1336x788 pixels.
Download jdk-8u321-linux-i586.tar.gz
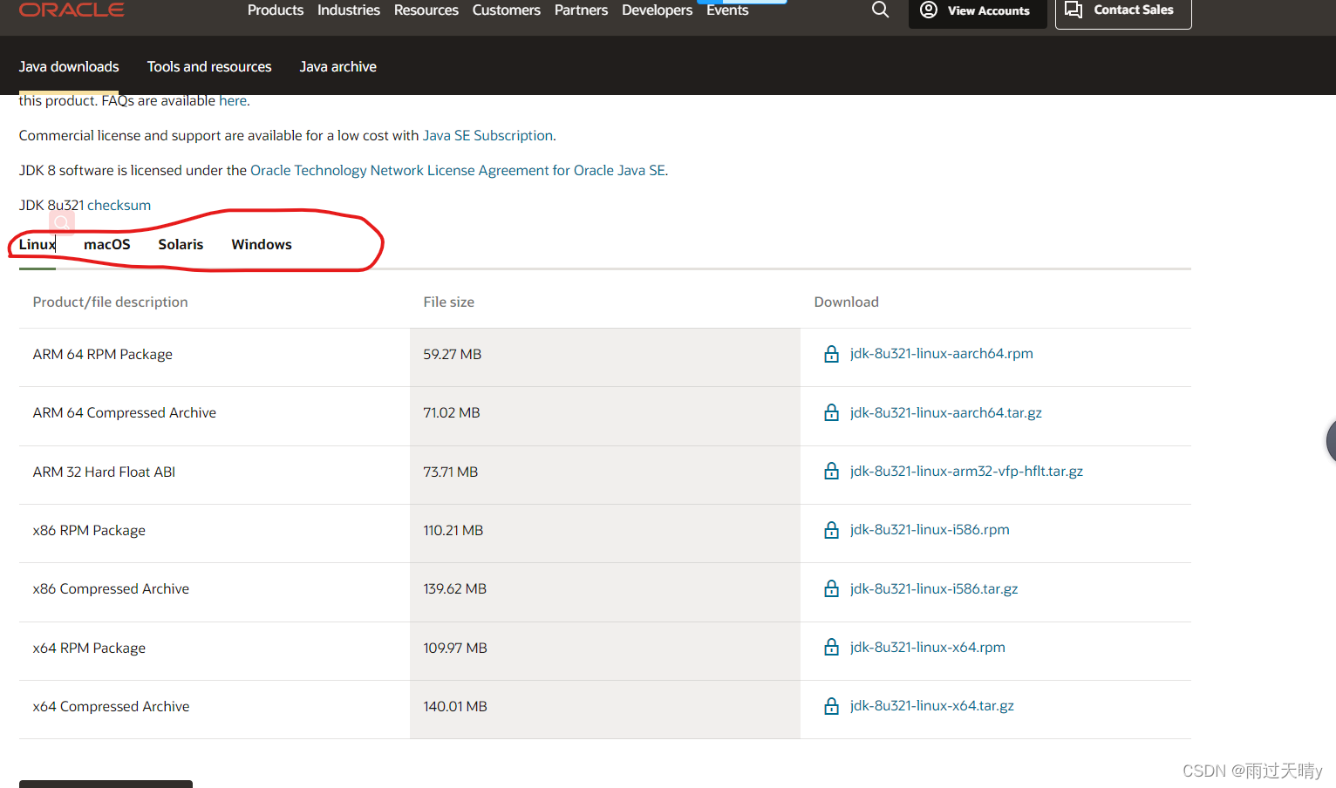point(934,588)
